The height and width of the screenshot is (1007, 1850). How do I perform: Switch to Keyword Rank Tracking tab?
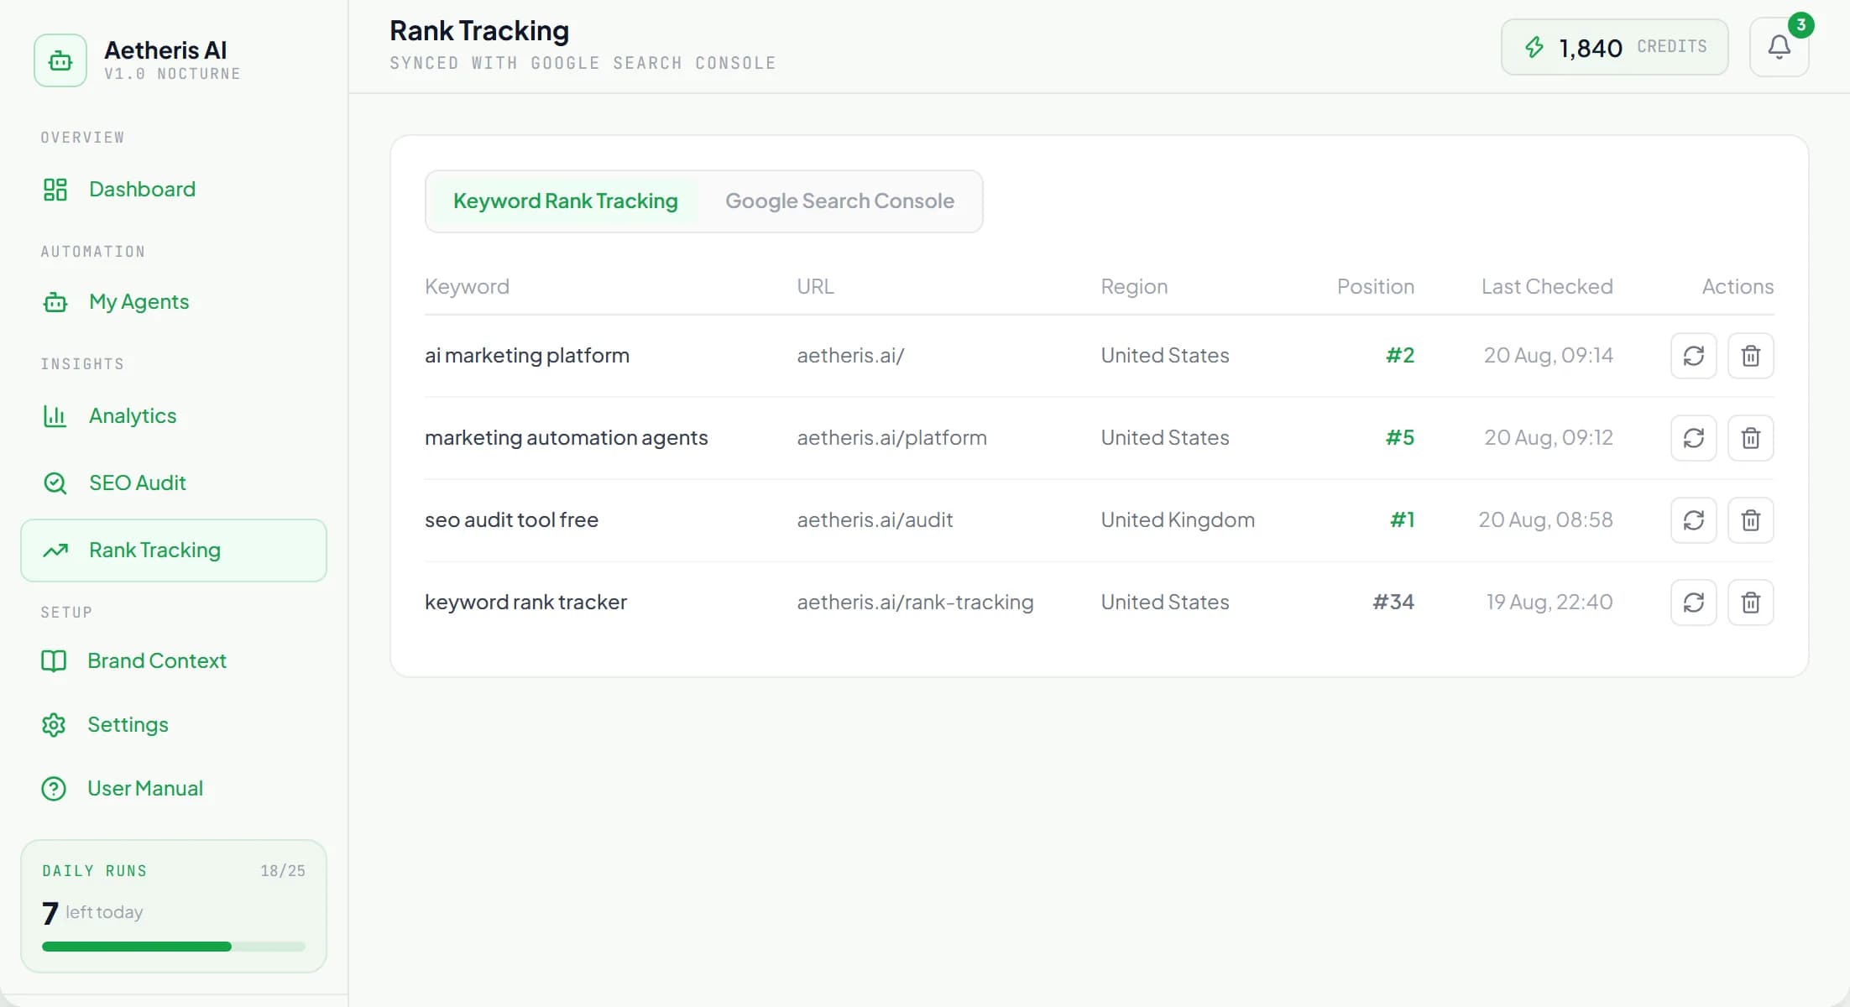(565, 201)
